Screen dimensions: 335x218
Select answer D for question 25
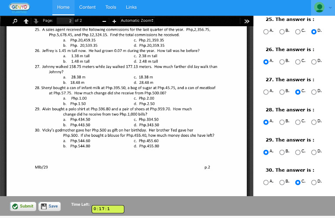coord(314,31)
